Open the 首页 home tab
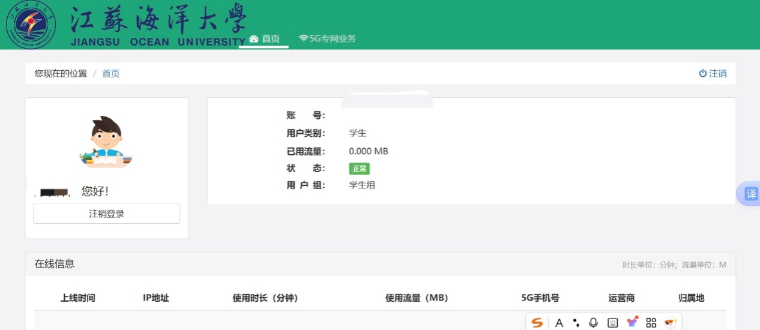Image resolution: width=760 pixels, height=330 pixels. pyautogui.click(x=264, y=39)
